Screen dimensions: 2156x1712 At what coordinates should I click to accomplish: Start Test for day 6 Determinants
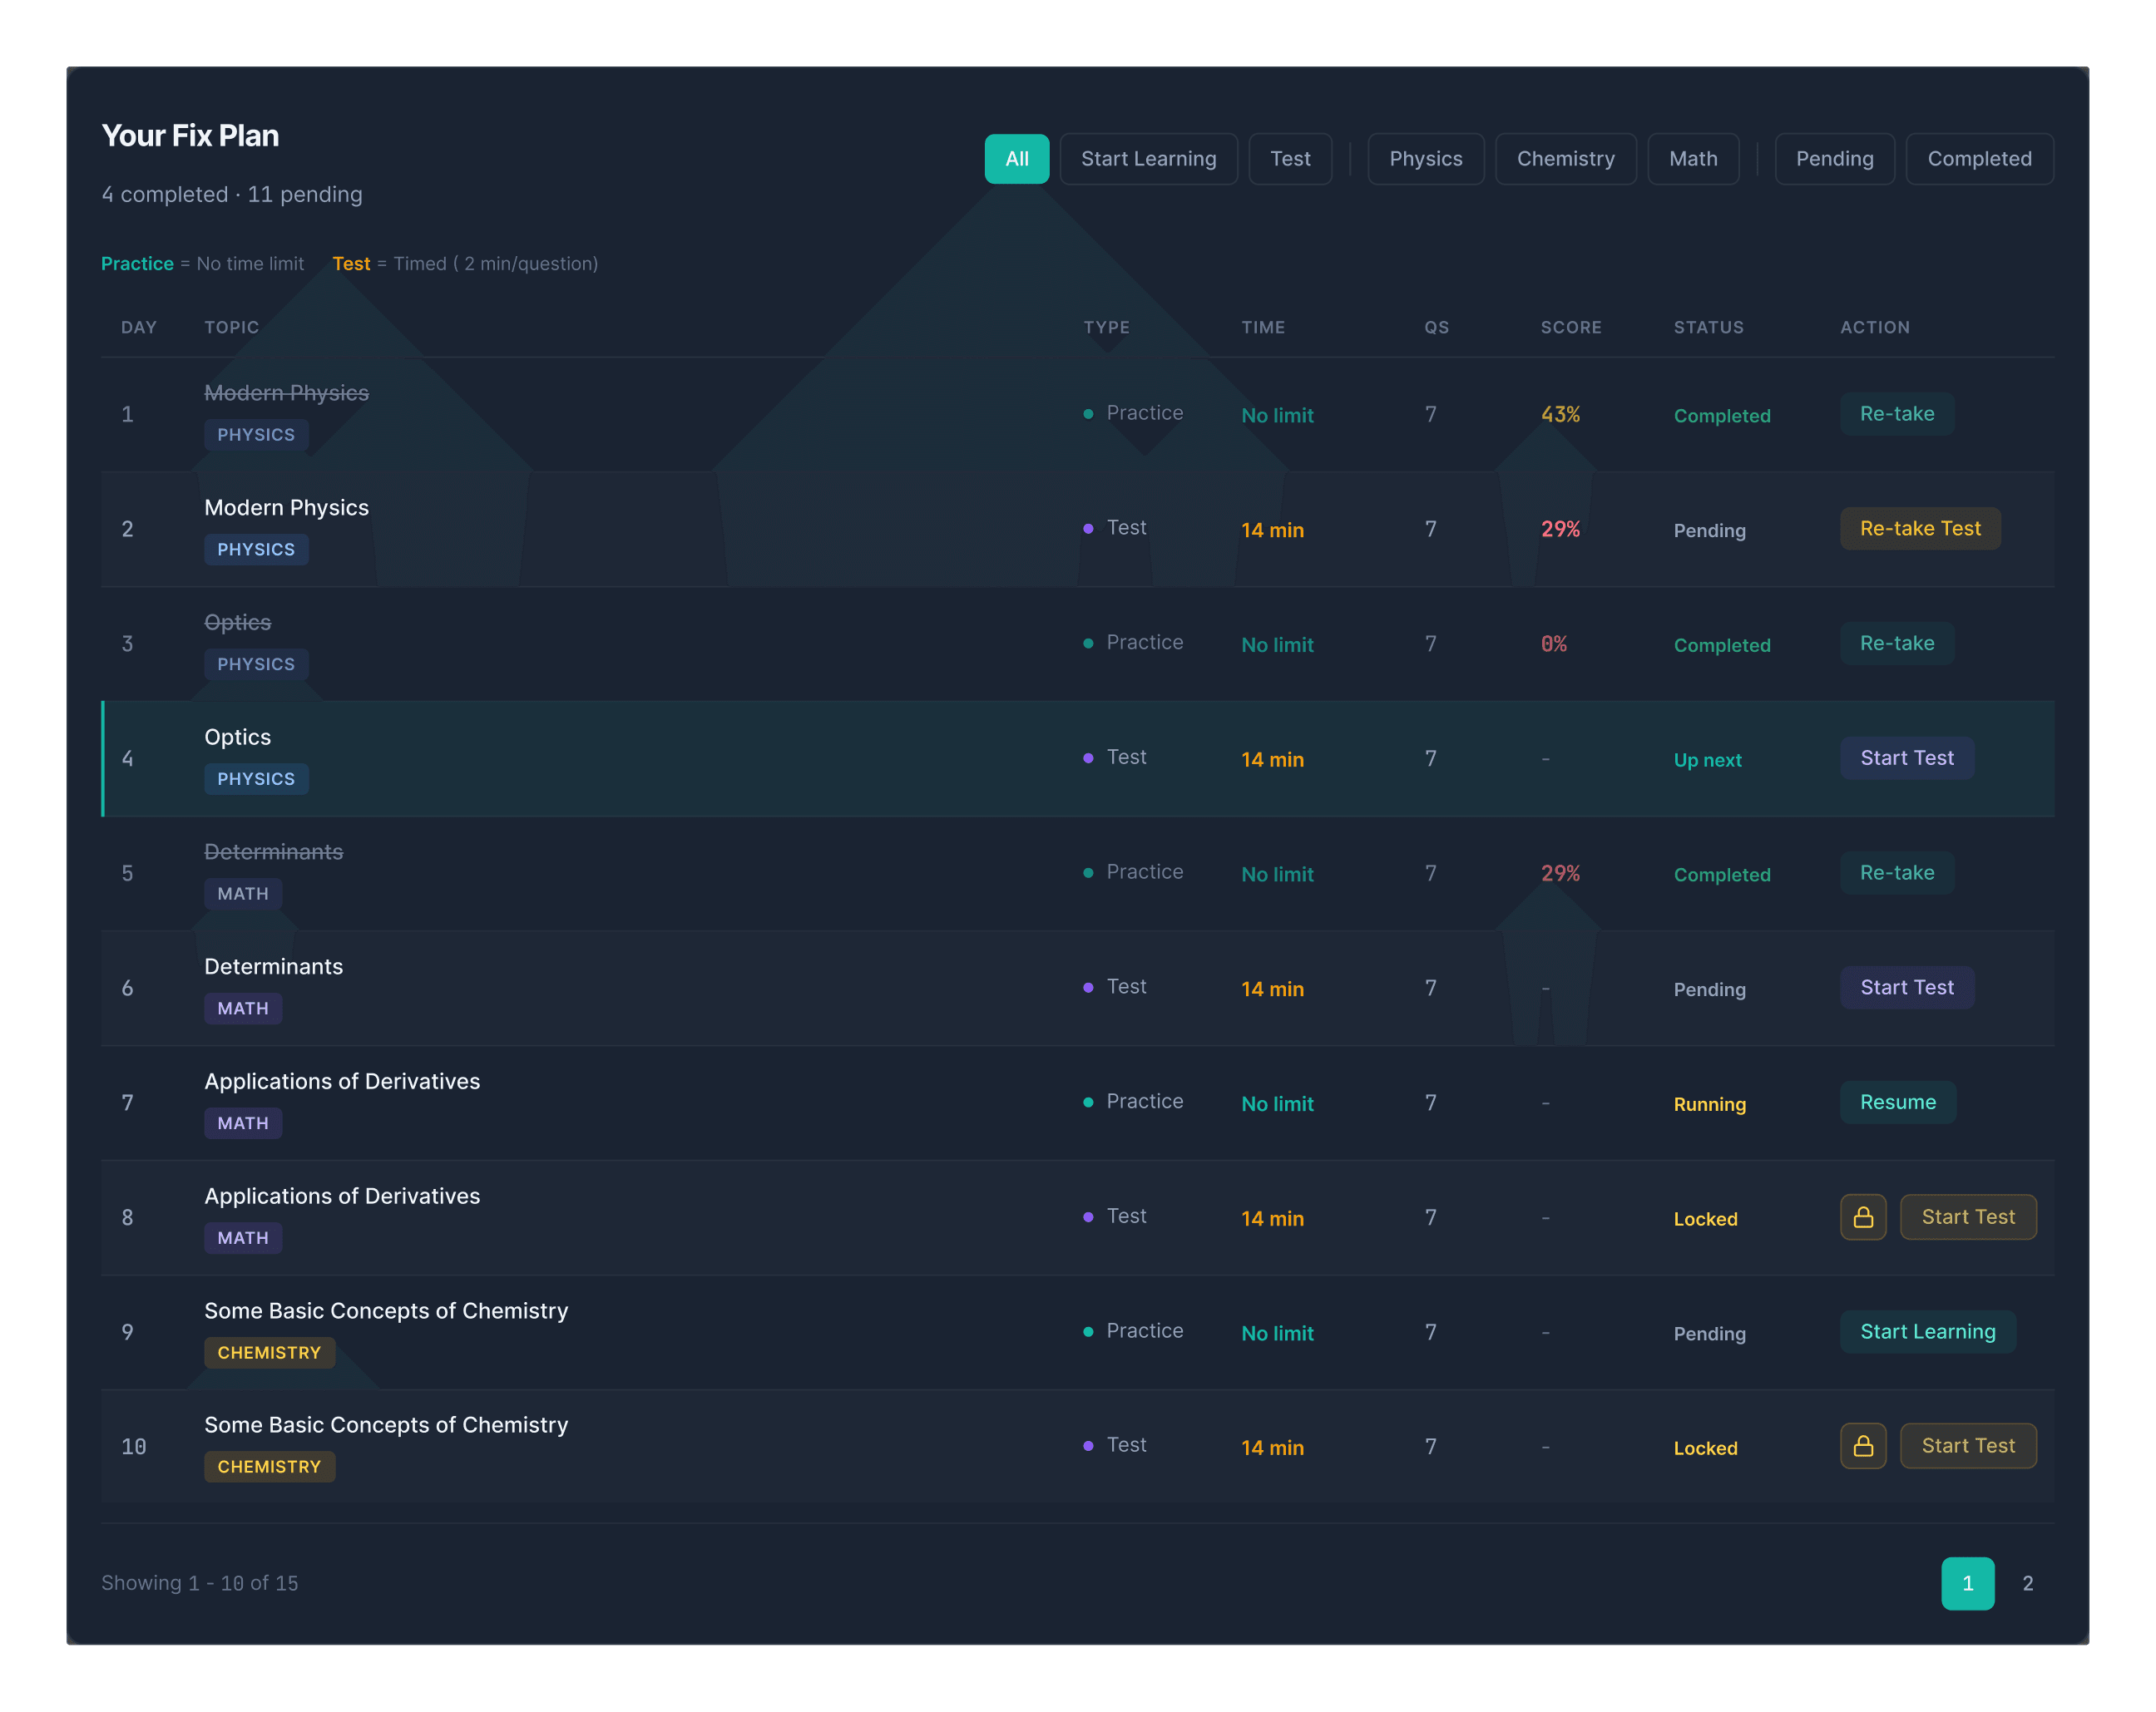tap(1906, 988)
